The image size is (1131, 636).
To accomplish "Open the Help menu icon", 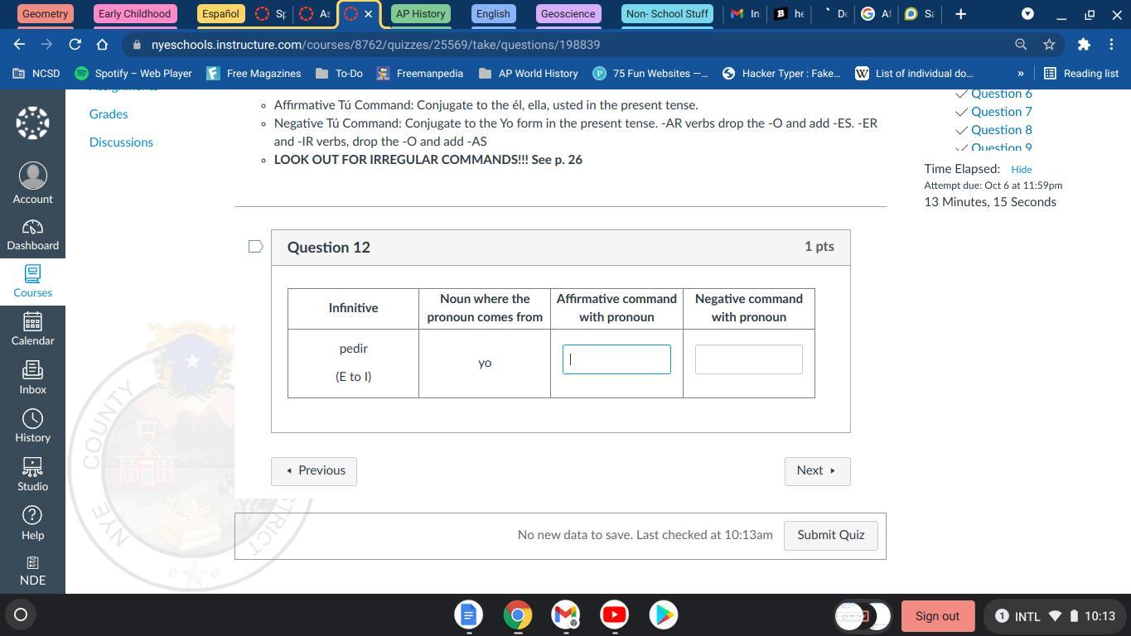I will [x=32, y=523].
